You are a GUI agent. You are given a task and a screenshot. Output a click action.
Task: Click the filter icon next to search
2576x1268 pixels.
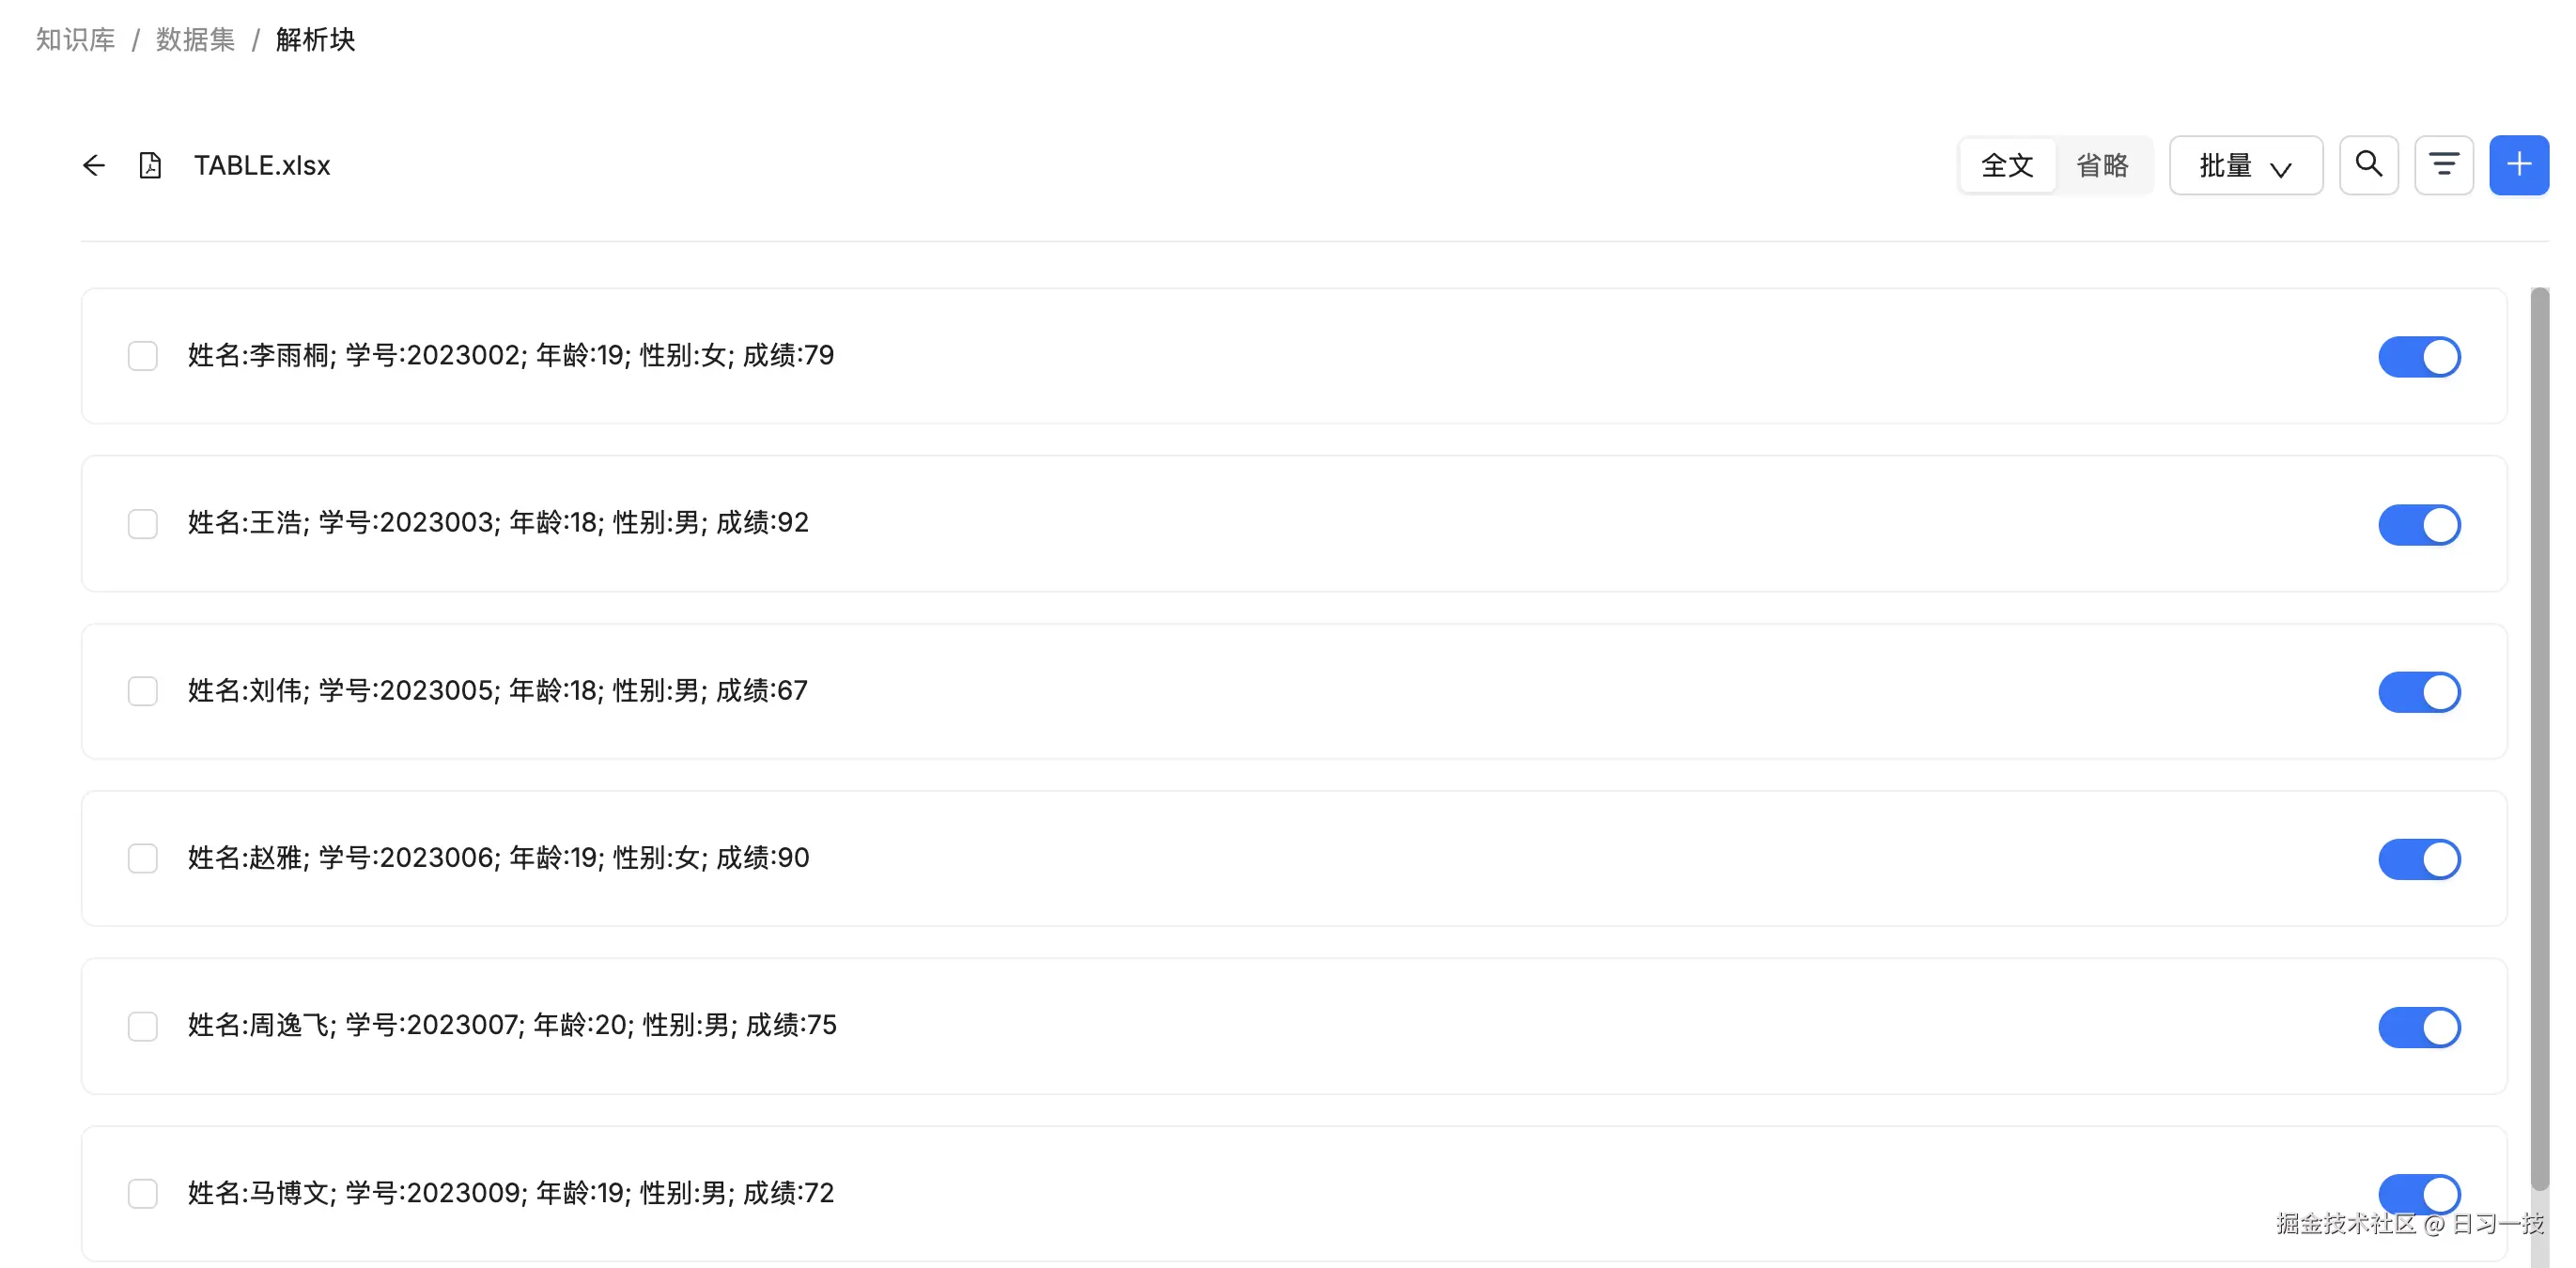[x=2443, y=164]
